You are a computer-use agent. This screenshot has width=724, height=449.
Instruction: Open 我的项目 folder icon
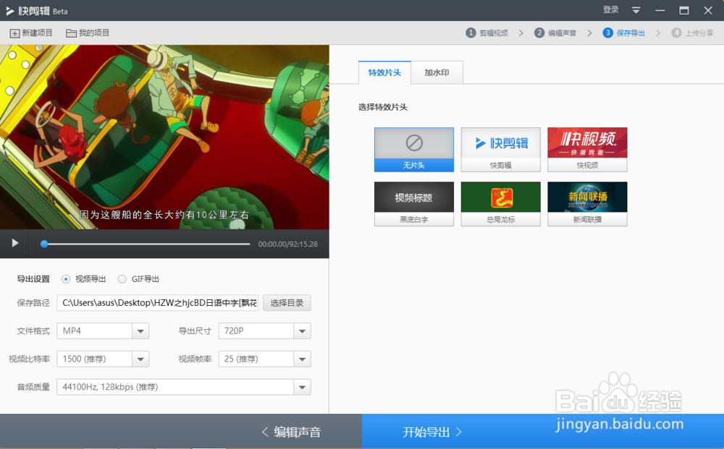click(71, 33)
